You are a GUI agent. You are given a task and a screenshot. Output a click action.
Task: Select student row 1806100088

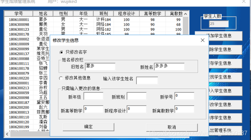[x=27, y=59]
